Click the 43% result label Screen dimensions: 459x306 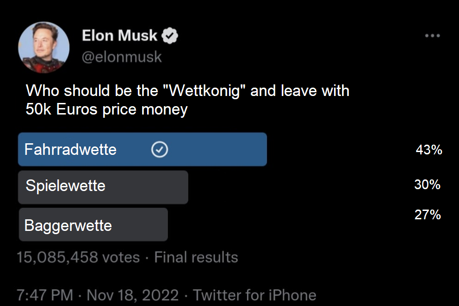429,150
